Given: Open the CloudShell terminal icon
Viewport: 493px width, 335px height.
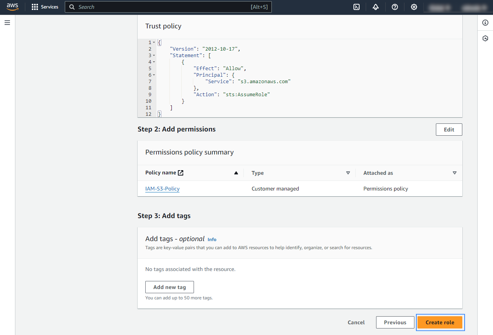Looking at the screenshot, I should point(357,7).
